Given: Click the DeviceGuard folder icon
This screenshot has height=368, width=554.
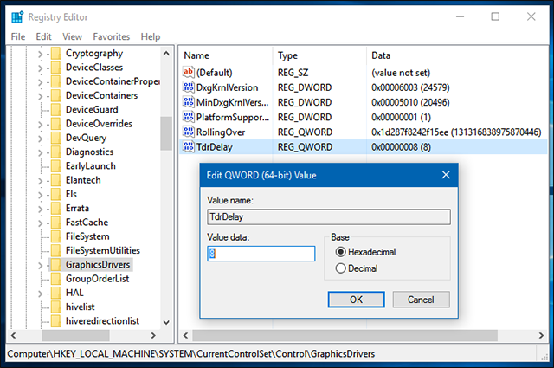Looking at the screenshot, I should (56, 110).
